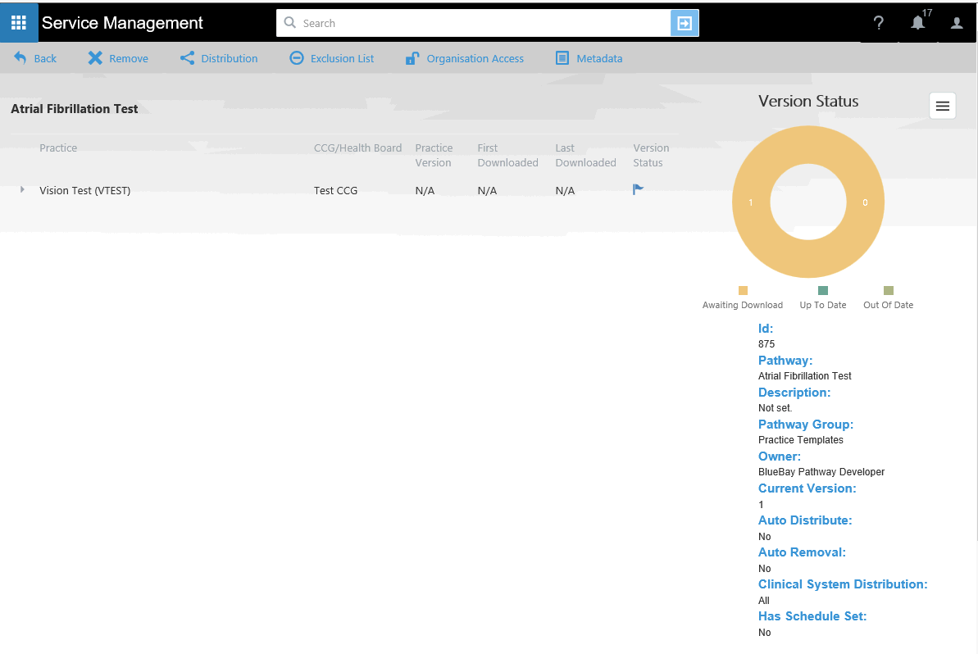Remove the pathway with Remove button

pyautogui.click(x=118, y=58)
